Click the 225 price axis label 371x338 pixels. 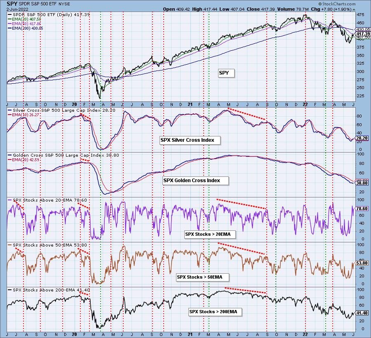pyautogui.click(x=361, y=96)
